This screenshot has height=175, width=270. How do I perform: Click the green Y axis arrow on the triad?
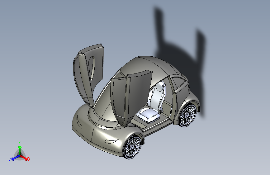point(20,150)
